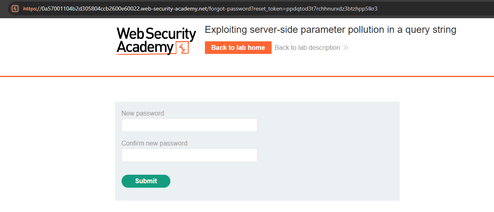Click the site security icon in address bar
This screenshot has width=494, height=212.
tap(15, 9)
